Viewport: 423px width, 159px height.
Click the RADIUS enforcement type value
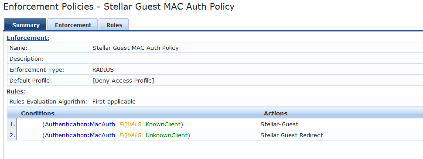tap(103, 70)
